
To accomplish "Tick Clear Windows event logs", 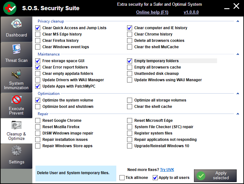I will pos(38,47).
